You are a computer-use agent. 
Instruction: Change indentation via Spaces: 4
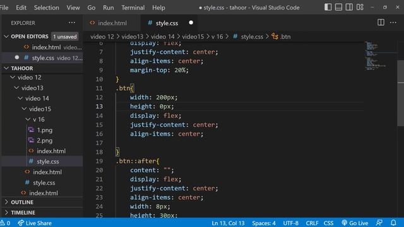[x=264, y=223]
